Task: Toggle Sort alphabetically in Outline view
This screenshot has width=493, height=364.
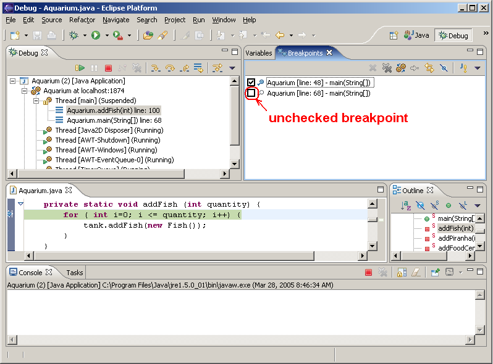Action: tap(406, 205)
